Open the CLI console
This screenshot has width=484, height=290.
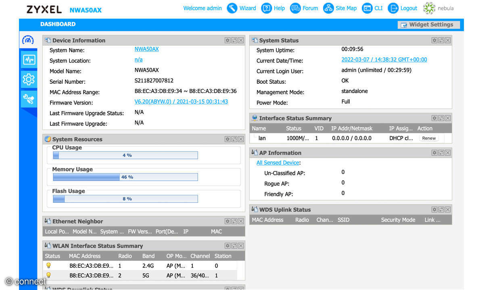[372, 8]
